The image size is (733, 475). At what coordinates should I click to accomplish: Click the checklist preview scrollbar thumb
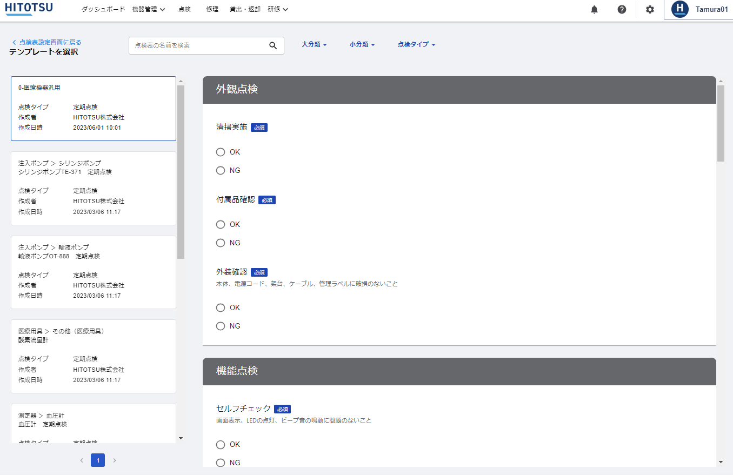tap(721, 123)
